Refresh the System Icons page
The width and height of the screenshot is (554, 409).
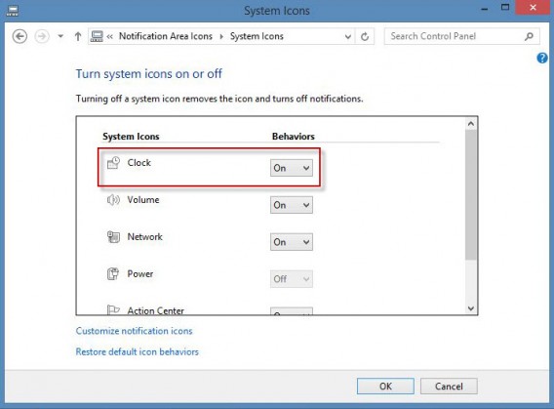[x=365, y=36]
